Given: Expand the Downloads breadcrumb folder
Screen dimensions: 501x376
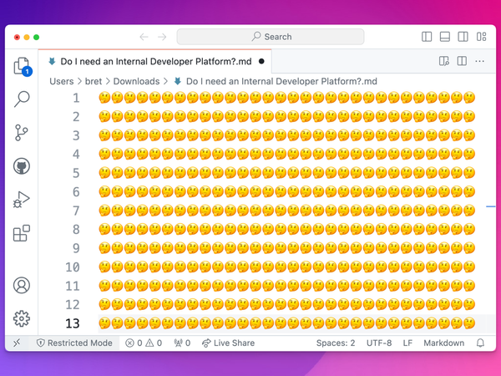Looking at the screenshot, I should coord(136,82).
